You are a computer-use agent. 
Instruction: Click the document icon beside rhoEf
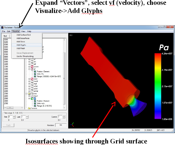coord(32,81)
